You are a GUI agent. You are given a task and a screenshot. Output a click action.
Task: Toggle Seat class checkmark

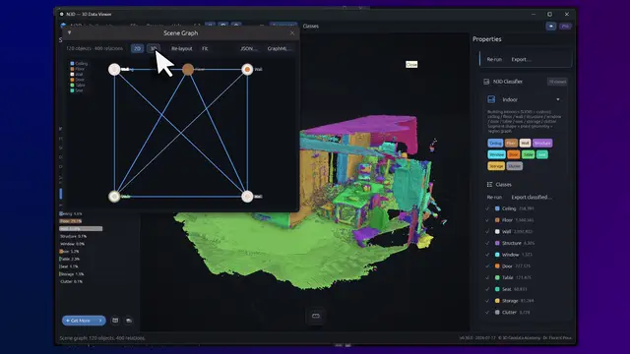pos(487,289)
